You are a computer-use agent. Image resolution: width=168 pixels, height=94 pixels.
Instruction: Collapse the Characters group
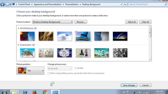pos(18,45)
